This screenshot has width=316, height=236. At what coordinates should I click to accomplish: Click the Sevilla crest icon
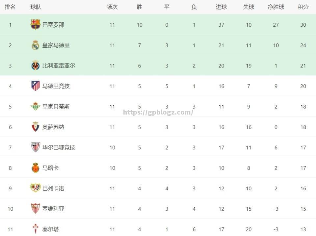tap(36, 208)
